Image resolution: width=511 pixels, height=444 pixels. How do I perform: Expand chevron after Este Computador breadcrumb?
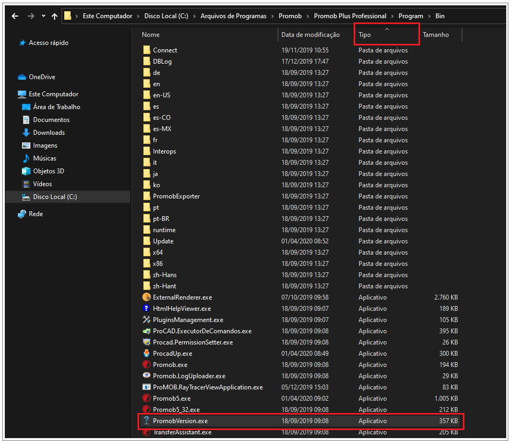[x=138, y=16]
